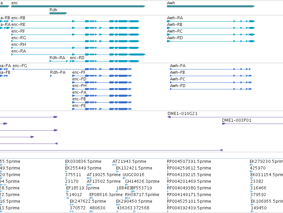Viewport: 283px width, 213px height.
Task: Click the AT13502.5prime EST label
Action: click(104, 181)
